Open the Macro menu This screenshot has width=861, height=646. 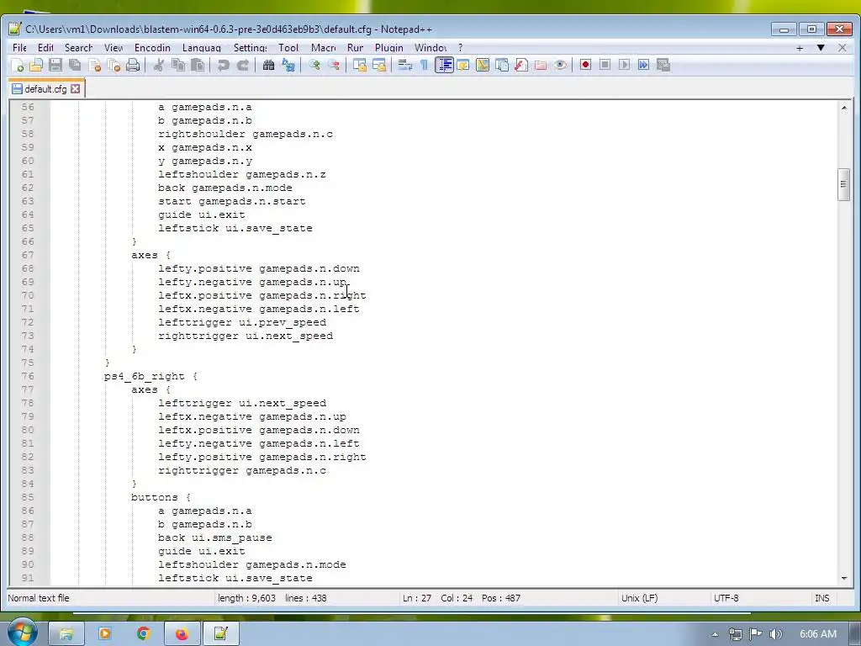324,48
